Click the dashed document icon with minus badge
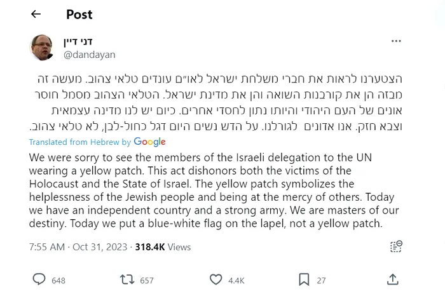Viewport: 445px width, 303px height. pyautogui.click(x=396, y=246)
